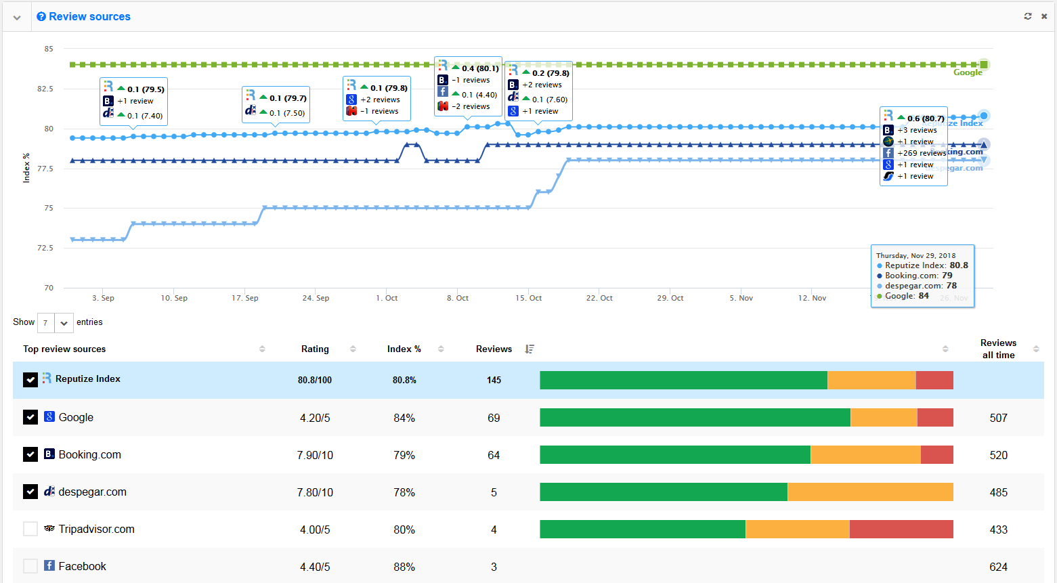Check the Tripadvisor.com source checkbox
Image resolution: width=1057 pixels, height=583 pixels.
30,529
